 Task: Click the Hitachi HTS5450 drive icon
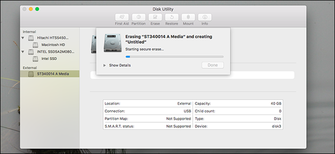(31, 38)
